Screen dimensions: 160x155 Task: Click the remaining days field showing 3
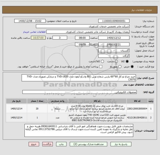pos(60,38)
